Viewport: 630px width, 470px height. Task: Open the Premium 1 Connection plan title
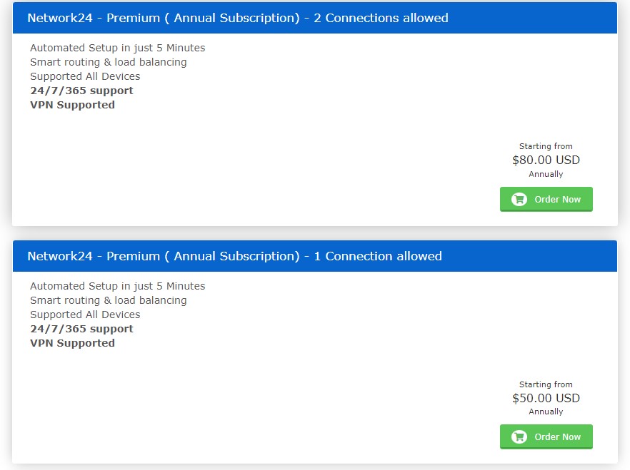pyautogui.click(x=234, y=256)
